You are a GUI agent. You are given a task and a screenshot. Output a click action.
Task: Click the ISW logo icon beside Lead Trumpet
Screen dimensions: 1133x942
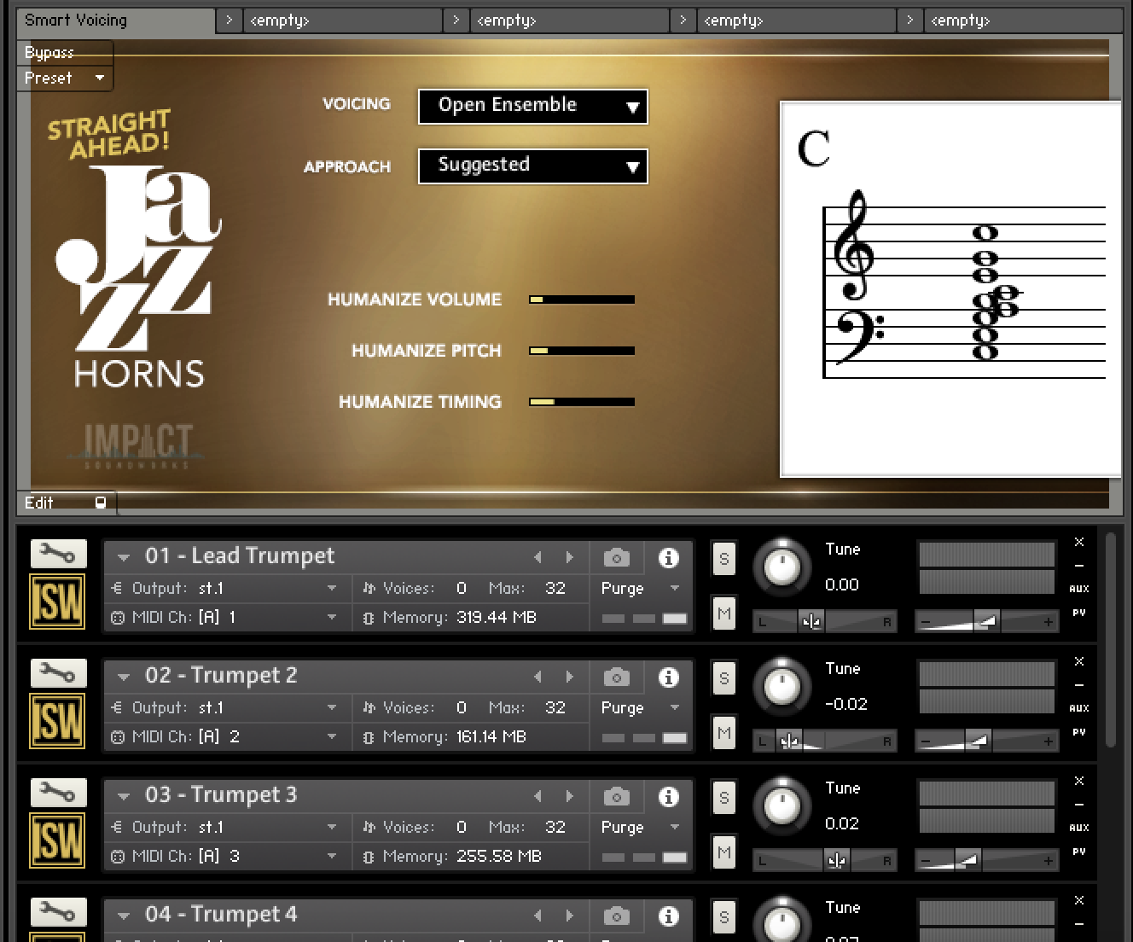click(56, 601)
